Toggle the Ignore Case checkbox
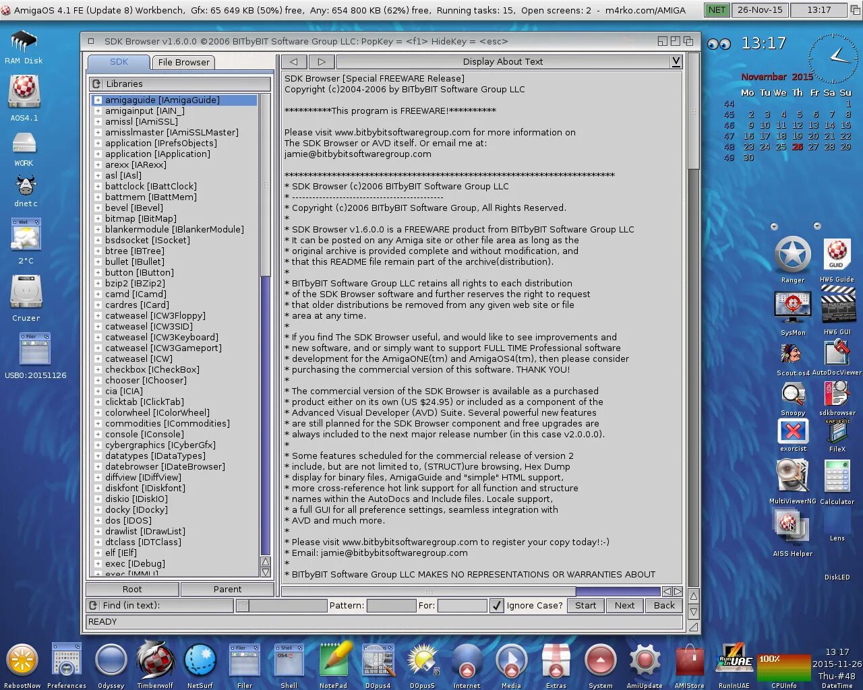The height and width of the screenshot is (690, 863). point(497,605)
